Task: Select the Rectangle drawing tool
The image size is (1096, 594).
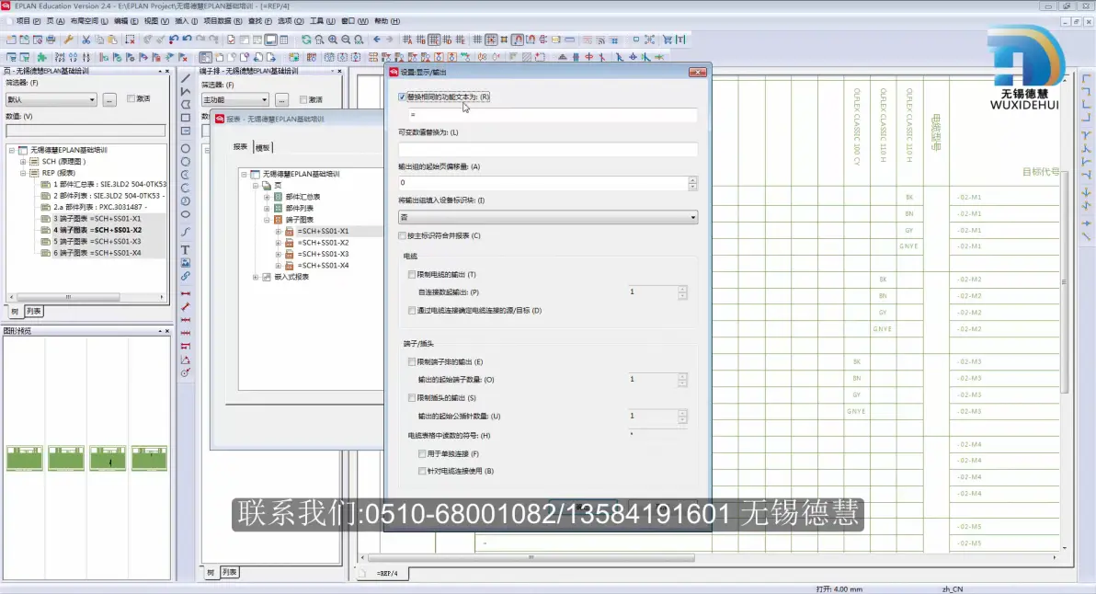Action: [185, 118]
